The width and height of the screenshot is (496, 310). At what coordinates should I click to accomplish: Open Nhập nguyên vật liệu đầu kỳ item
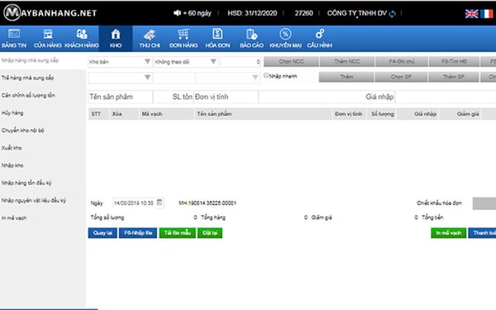pos(34,200)
